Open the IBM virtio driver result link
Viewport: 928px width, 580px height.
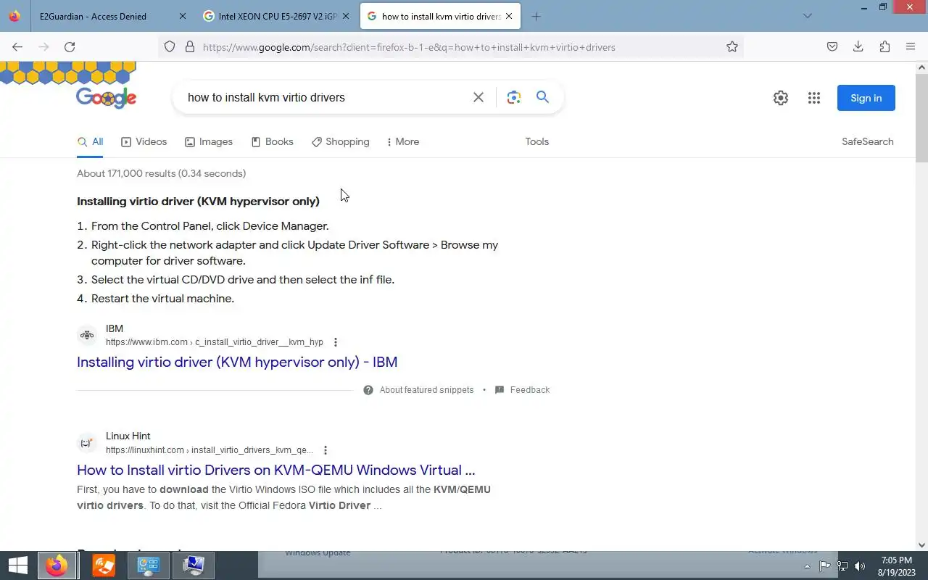coord(237,362)
